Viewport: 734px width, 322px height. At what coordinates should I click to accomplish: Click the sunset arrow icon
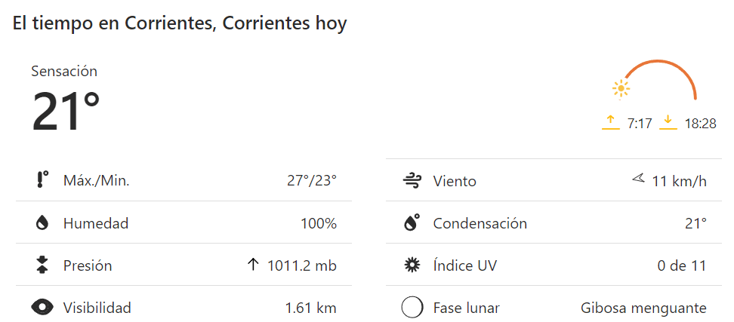668,123
